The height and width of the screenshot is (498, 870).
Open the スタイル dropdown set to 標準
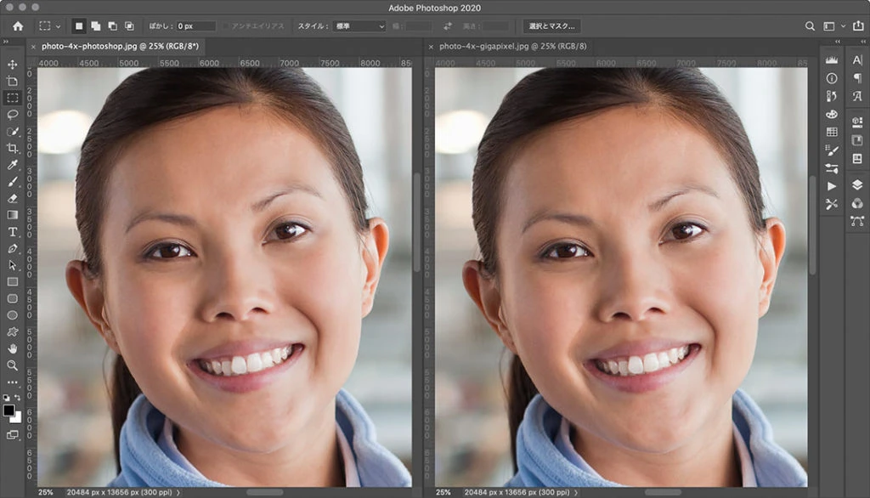tap(359, 26)
